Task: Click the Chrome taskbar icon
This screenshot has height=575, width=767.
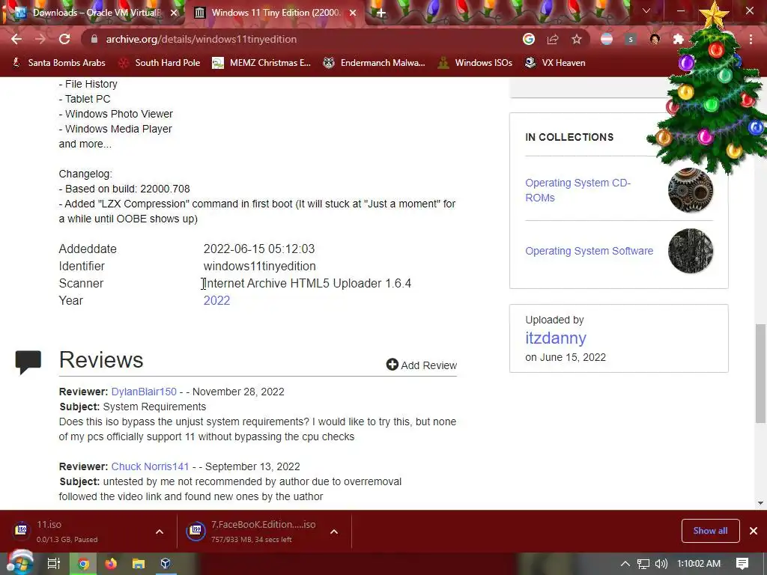Action: (84, 564)
